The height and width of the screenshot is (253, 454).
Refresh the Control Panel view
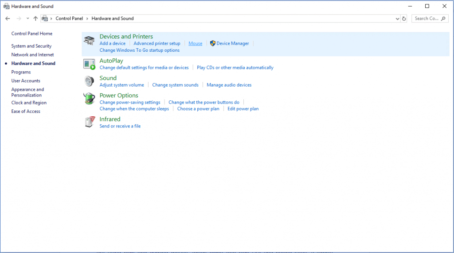(404, 19)
